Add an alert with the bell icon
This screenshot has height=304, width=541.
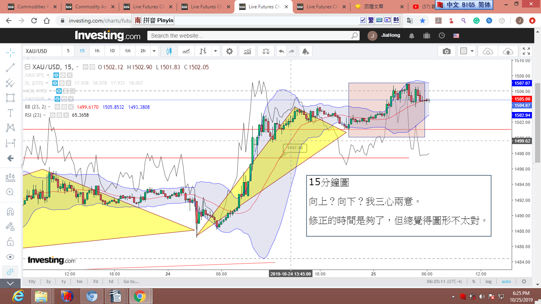click(305, 51)
